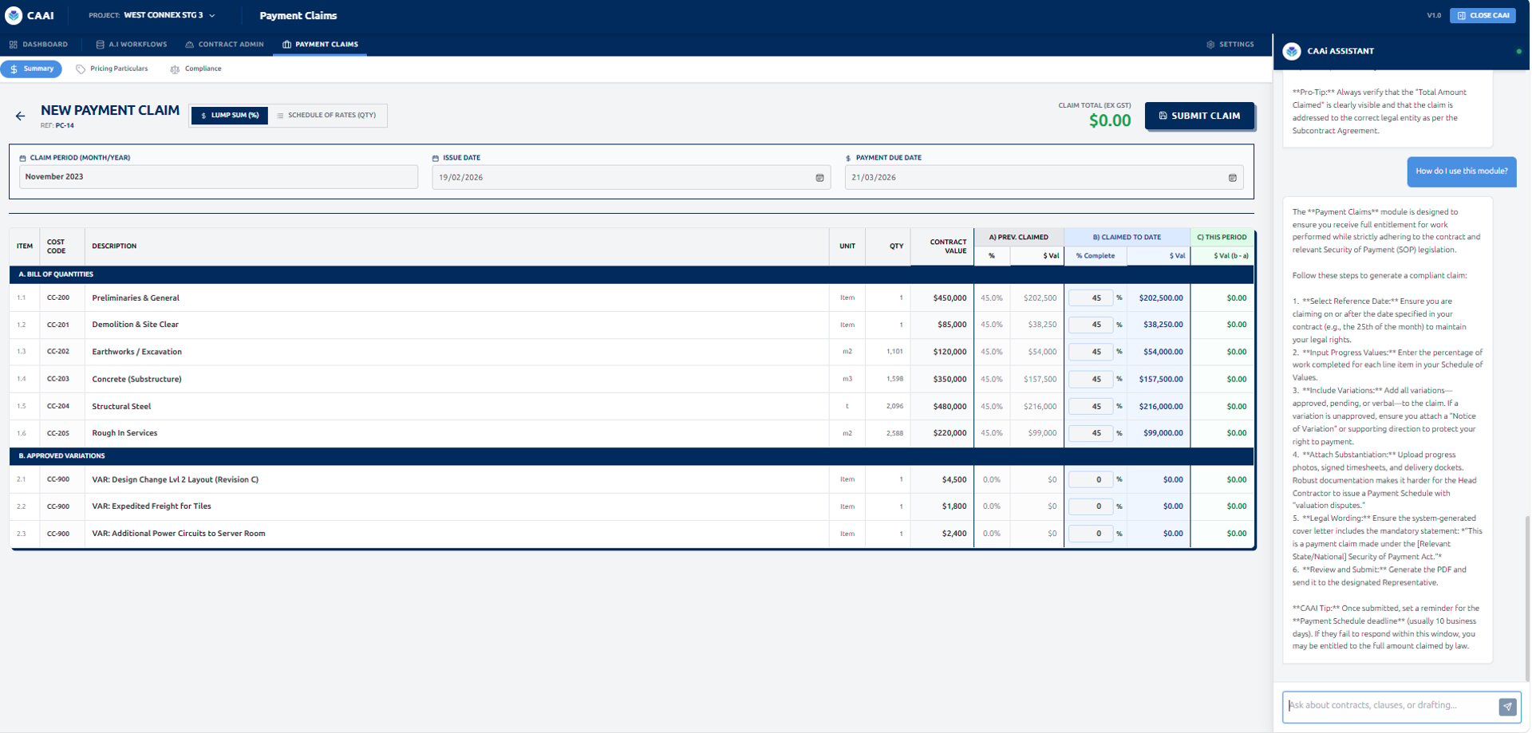1532x733 pixels.
Task: Edit % complete for VAR: Expedited Freight for Tiles
Action: click(x=1090, y=506)
